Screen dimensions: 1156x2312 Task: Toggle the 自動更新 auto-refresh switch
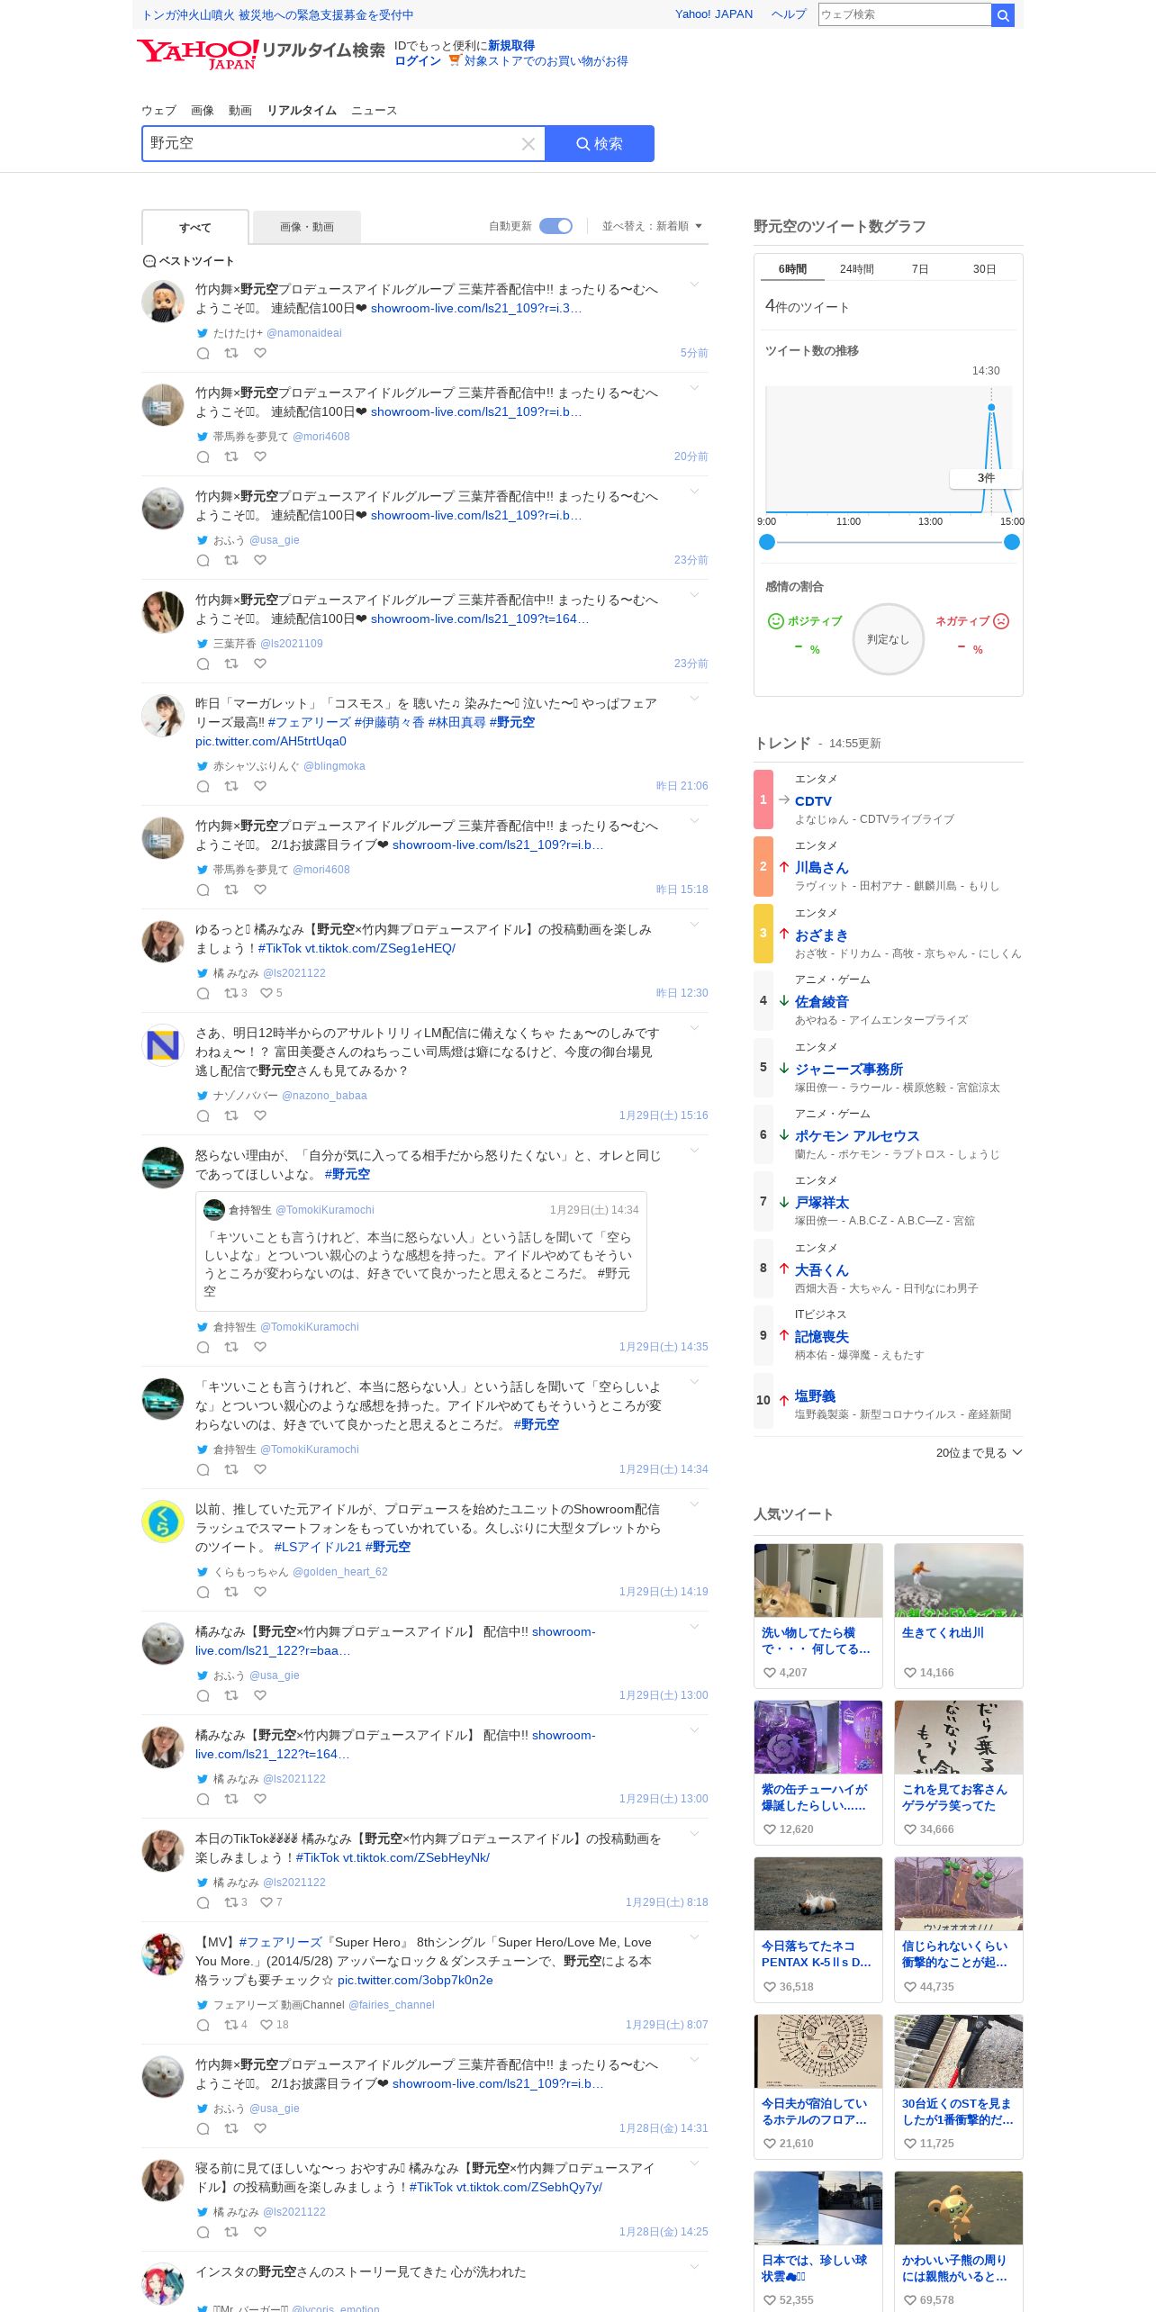tap(555, 226)
